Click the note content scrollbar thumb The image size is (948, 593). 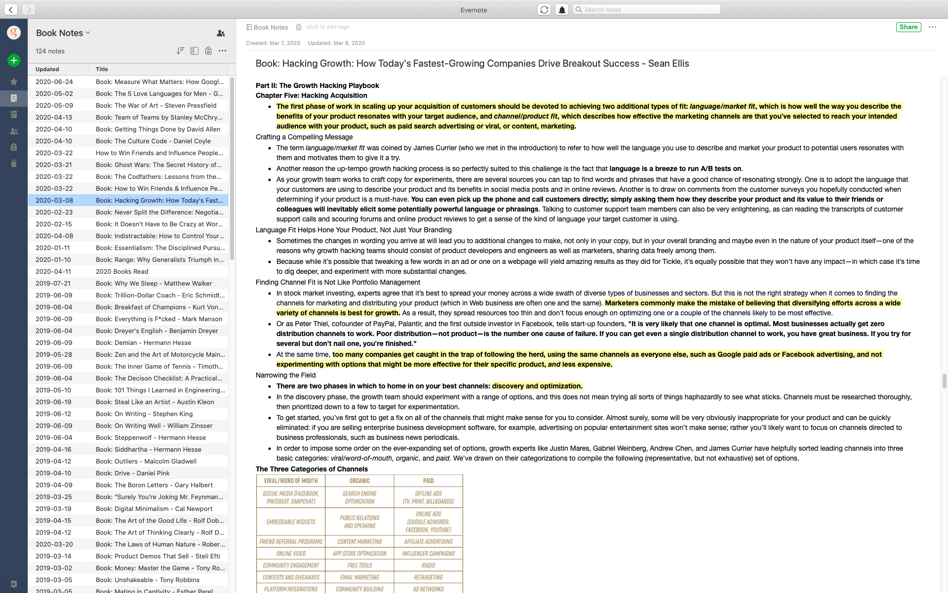[x=944, y=381]
